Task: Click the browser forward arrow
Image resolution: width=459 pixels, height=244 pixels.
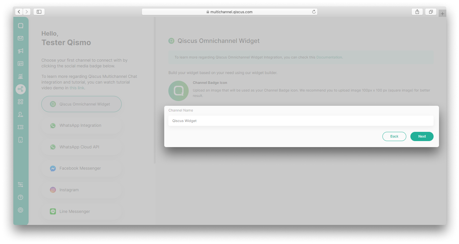Action: click(x=27, y=12)
